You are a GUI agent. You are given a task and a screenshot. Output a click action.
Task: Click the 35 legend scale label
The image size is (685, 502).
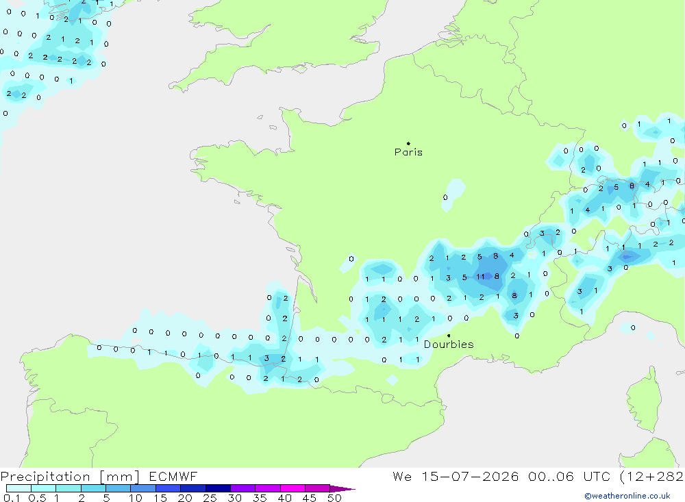coord(260,498)
